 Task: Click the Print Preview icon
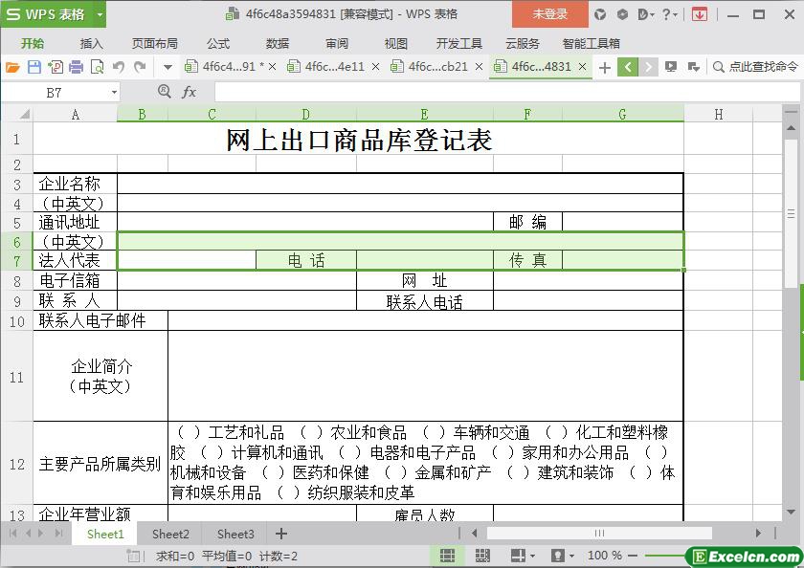tap(97, 67)
